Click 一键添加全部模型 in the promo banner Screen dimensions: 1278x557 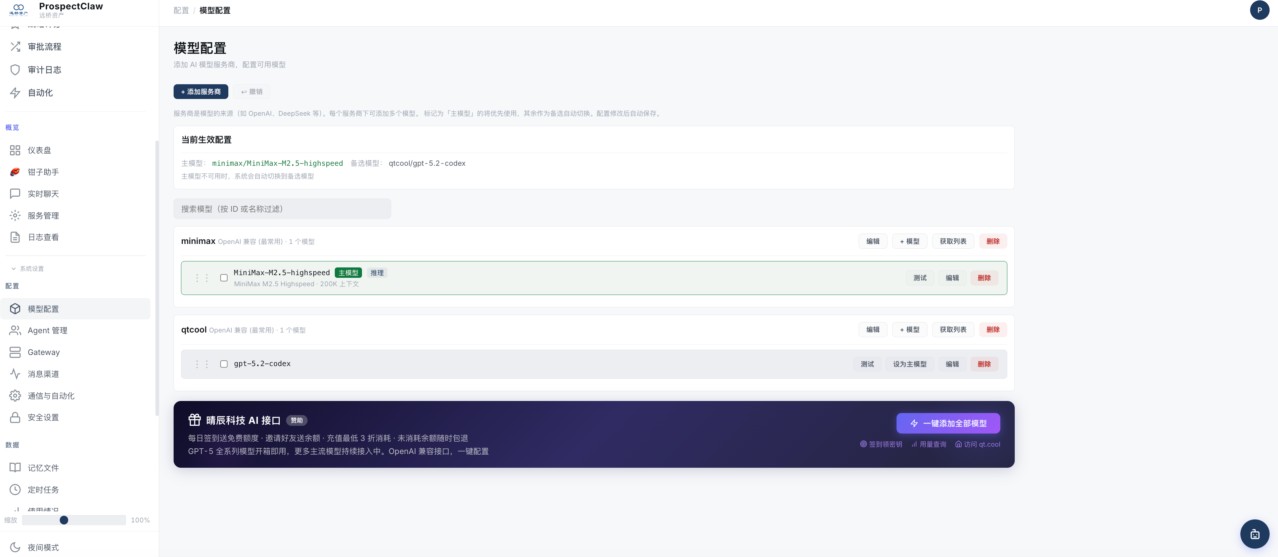click(x=948, y=423)
